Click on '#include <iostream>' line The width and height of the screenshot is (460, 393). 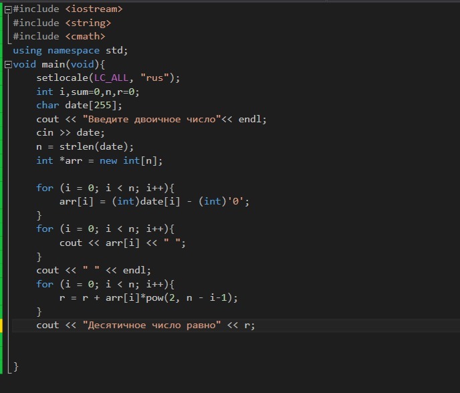[68, 9]
